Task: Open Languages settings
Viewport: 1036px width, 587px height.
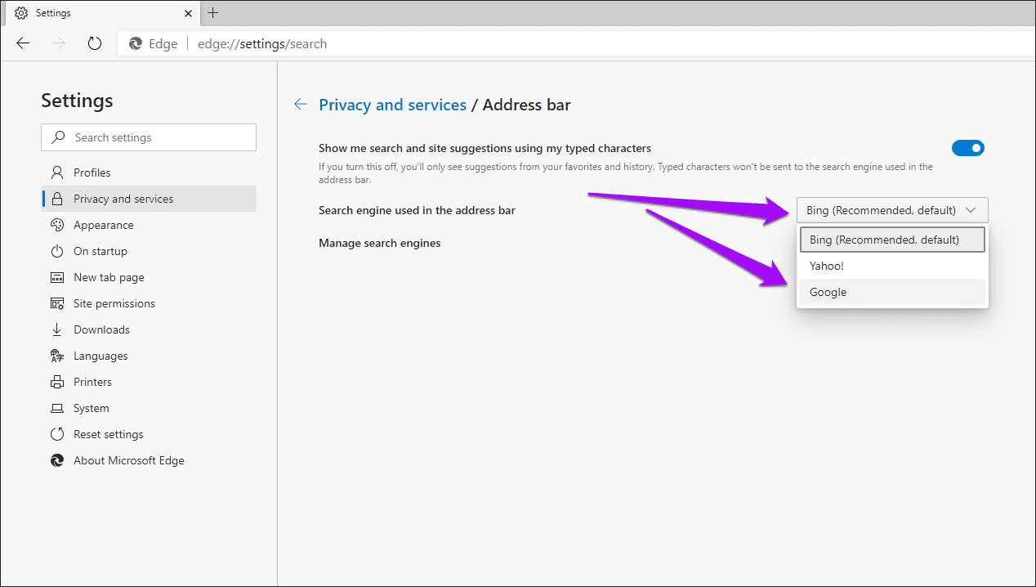Action: click(x=149, y=356)
